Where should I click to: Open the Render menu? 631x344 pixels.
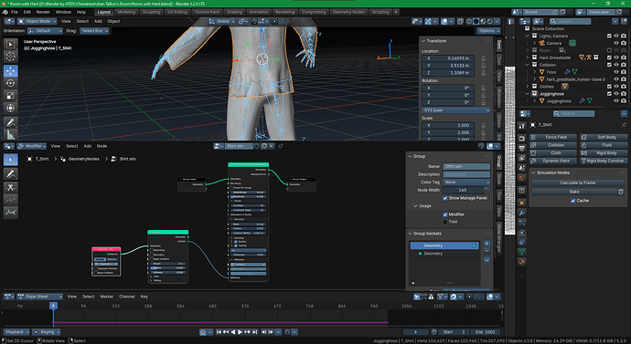click(43, 12)
